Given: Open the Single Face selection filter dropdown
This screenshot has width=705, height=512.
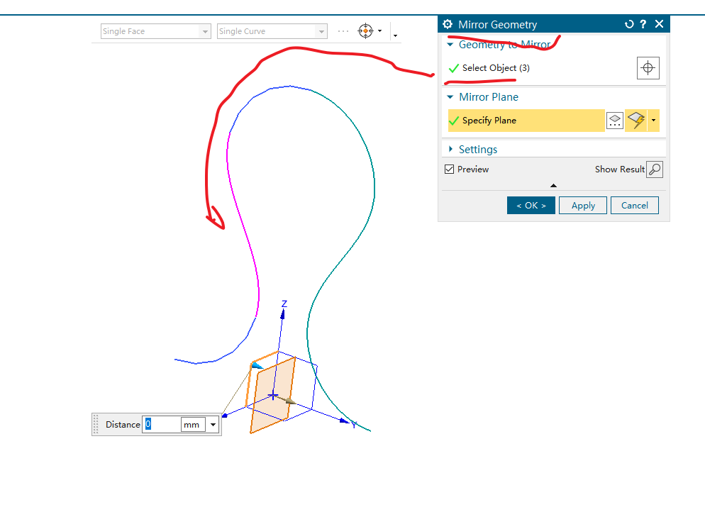Looking at the screenshot, I should (x=155, y=31).
